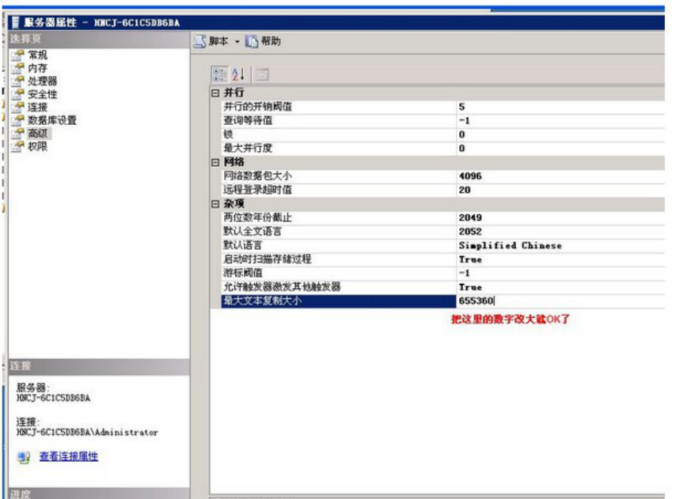Open the 权限 page in list

click(37, 146)
